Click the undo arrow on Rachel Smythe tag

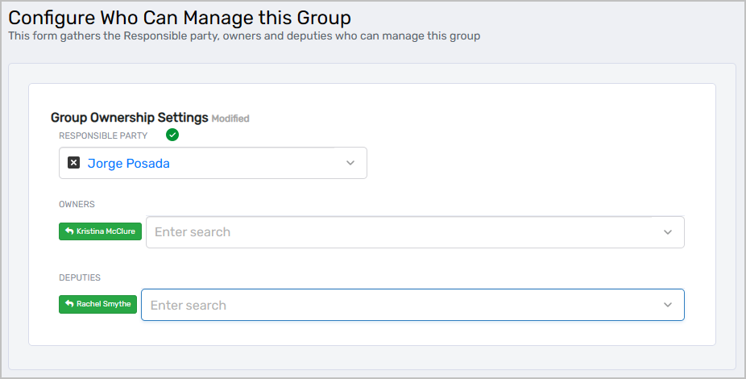pos(68,305)
